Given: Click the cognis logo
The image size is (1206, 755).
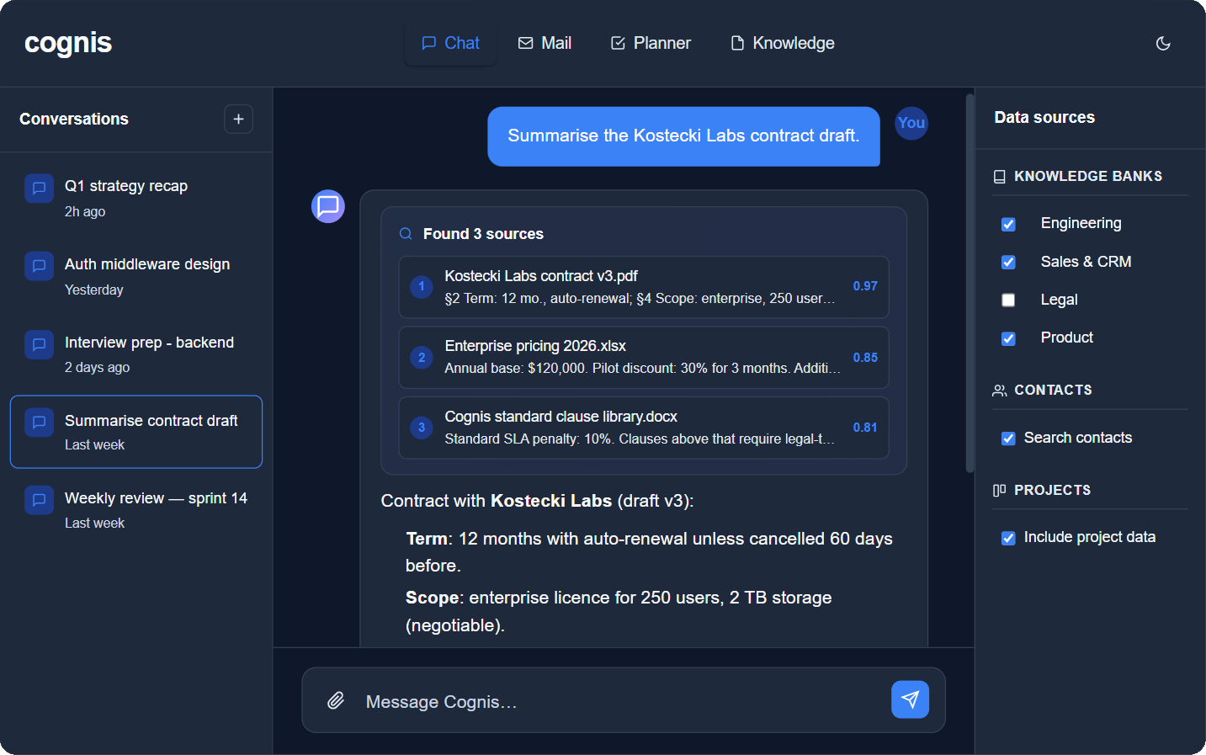Looking at the screenshot, I should coord(68,43).
